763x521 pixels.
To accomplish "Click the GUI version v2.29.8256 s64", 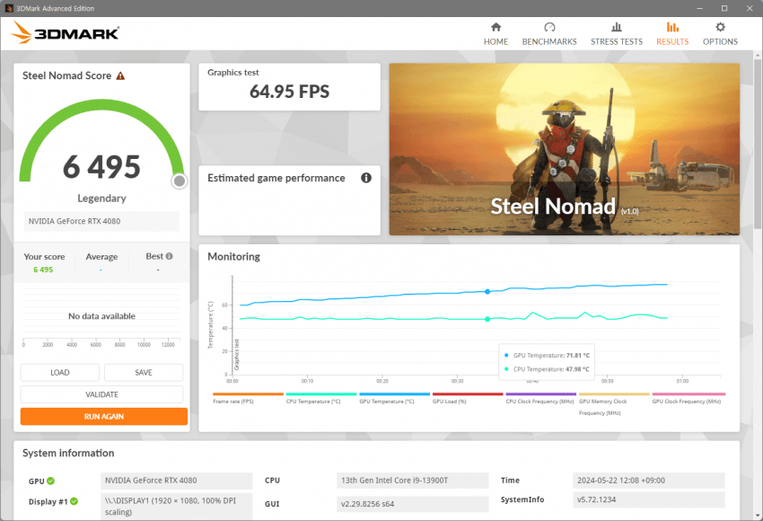I will point(412,504).
